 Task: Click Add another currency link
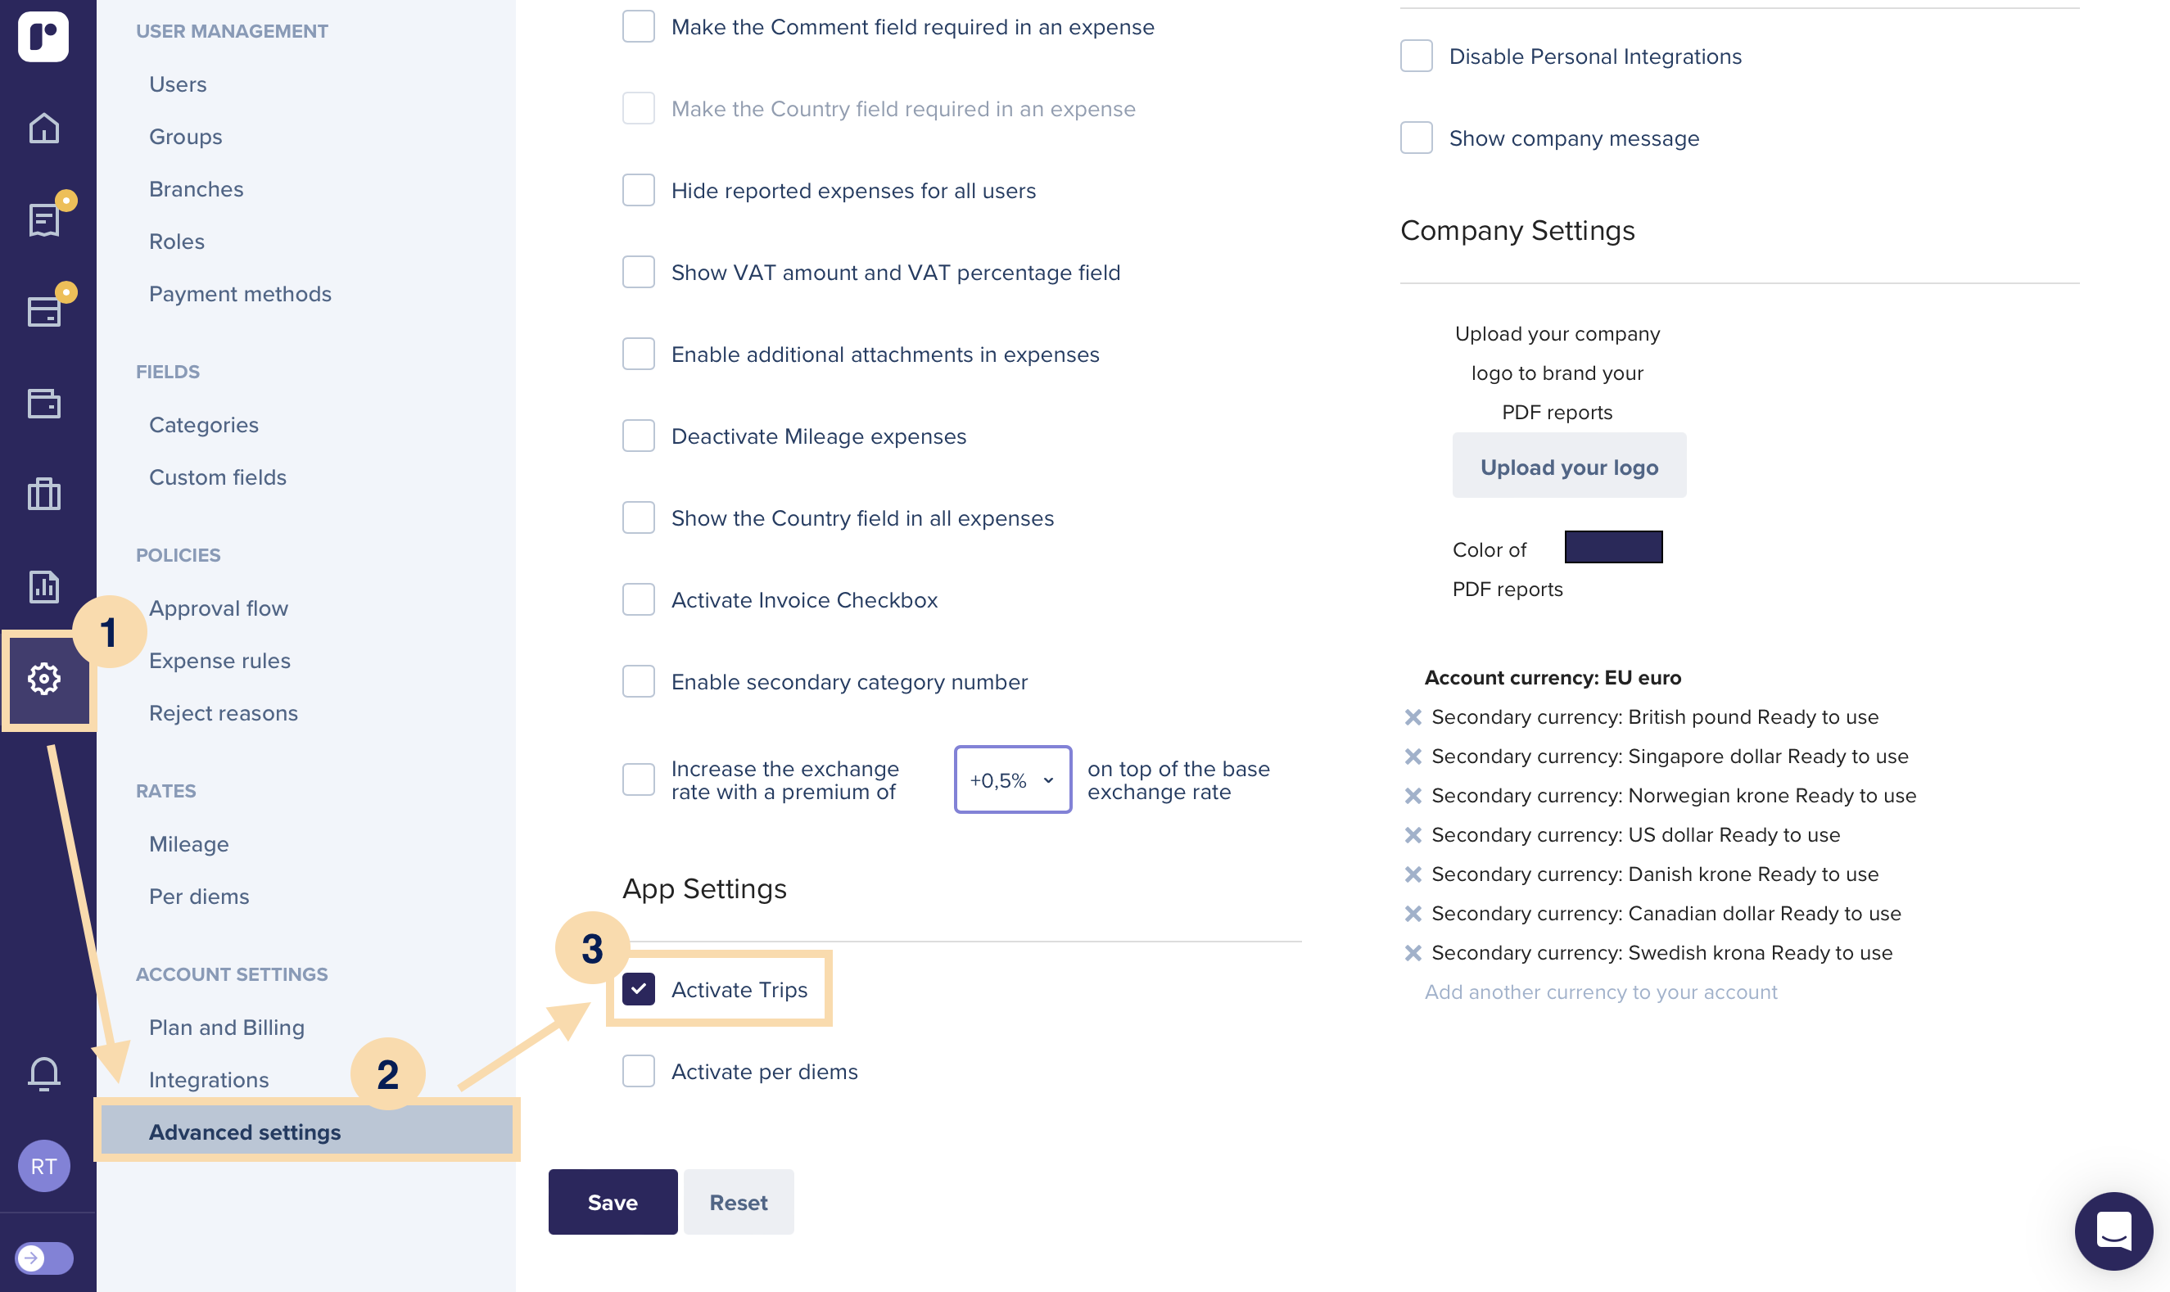tap(1601, 992)
